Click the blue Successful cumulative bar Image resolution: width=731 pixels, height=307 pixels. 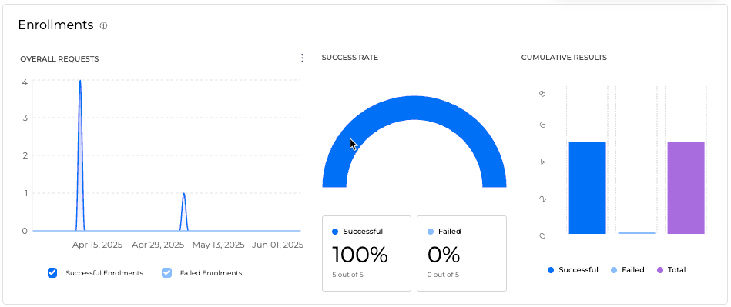[588, 187]
